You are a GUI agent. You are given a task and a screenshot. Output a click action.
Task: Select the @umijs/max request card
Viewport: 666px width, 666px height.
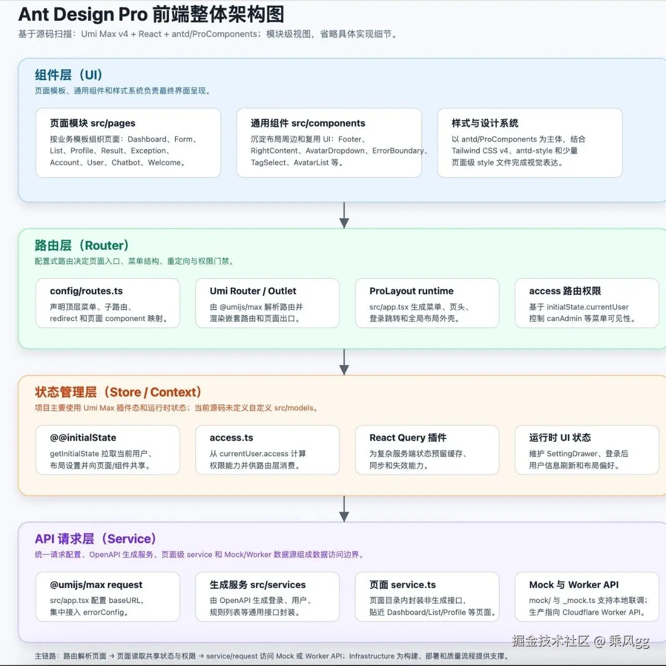(108, 597)
